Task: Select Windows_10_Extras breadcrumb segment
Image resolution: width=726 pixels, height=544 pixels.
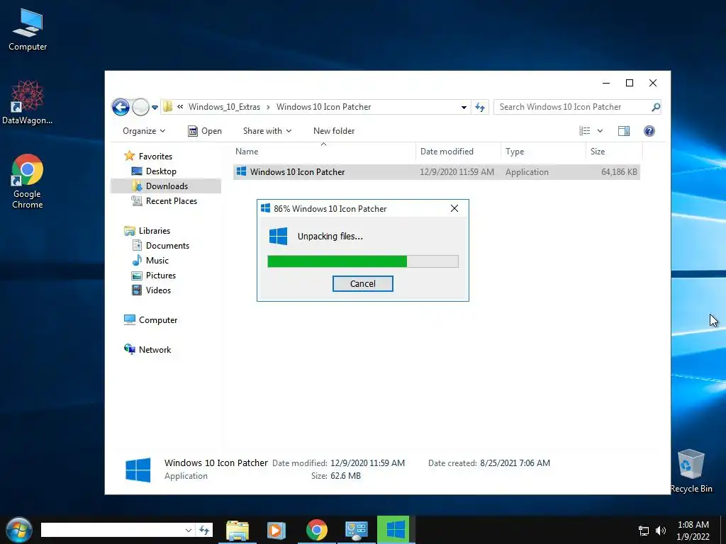Action: 224,107
